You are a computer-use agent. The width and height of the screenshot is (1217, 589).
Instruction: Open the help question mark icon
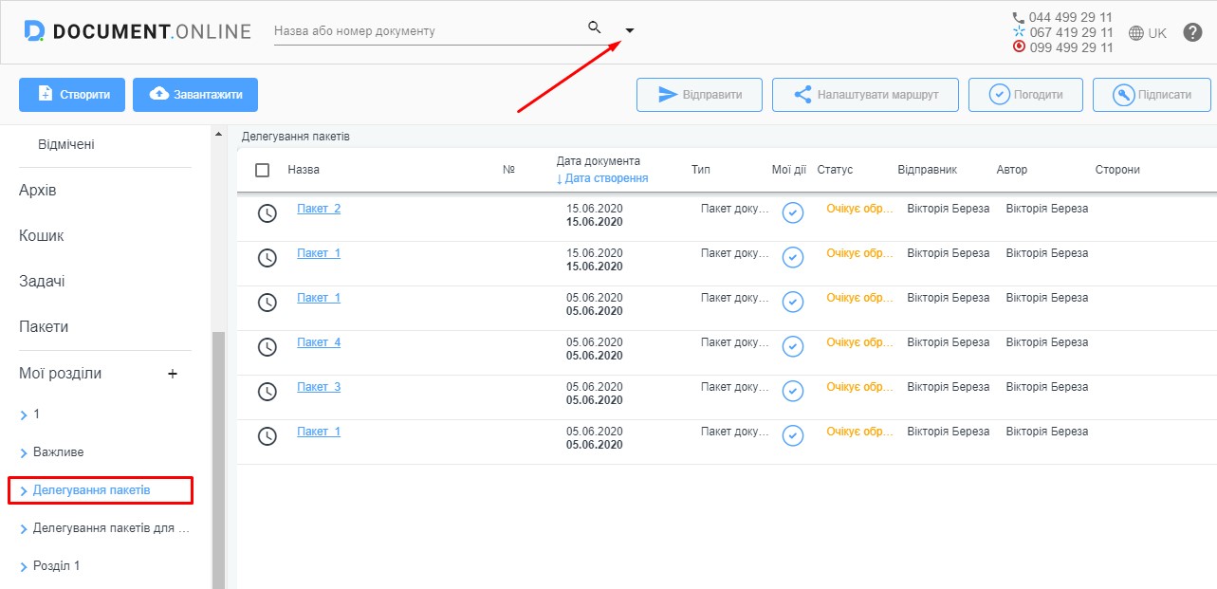pyautogui.click(x=1192, y=32)
